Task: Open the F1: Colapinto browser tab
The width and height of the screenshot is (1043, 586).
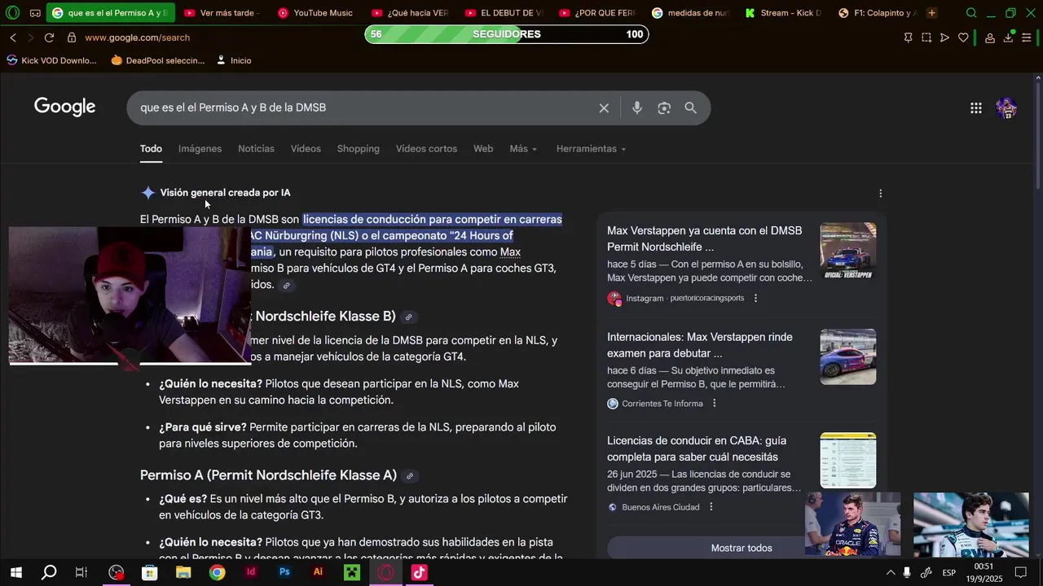Action: (x=877, y=13)
